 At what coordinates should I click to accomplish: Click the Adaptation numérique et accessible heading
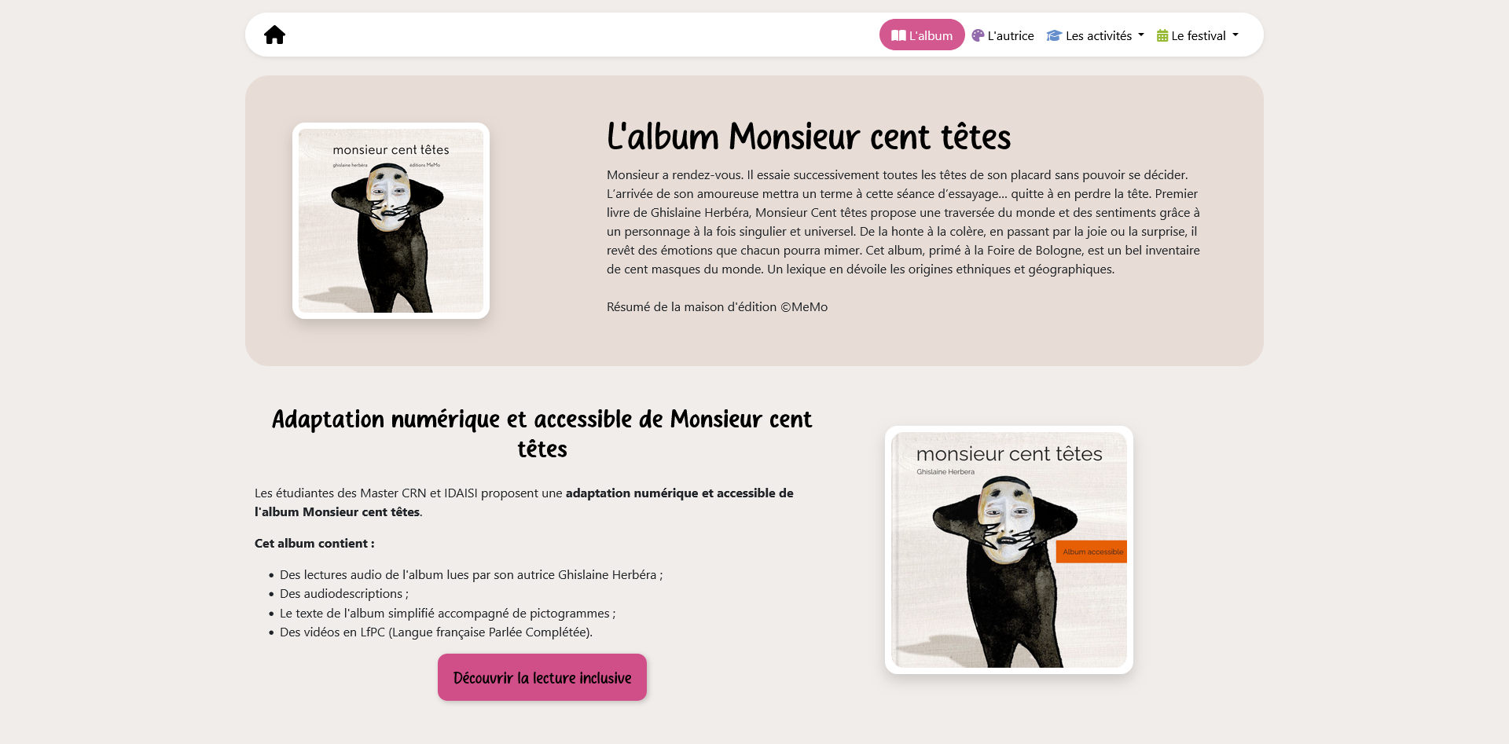(542, 434)
